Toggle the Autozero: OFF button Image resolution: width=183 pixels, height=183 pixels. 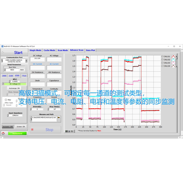click(8, 127)
